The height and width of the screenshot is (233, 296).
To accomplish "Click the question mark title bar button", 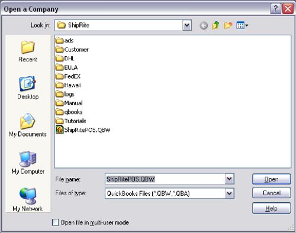I will pyautogui.click(x=275, y=9).
